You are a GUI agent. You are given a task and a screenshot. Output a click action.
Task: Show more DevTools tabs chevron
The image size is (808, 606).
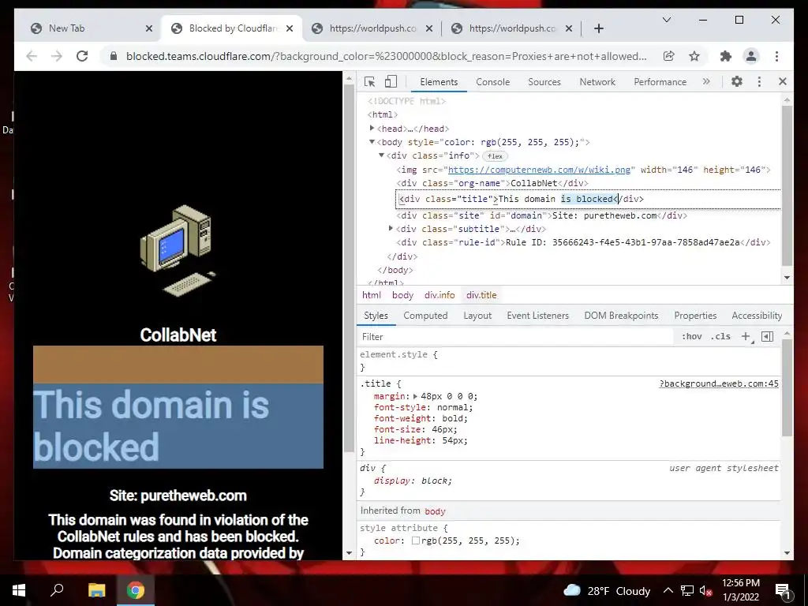[706, 81]
